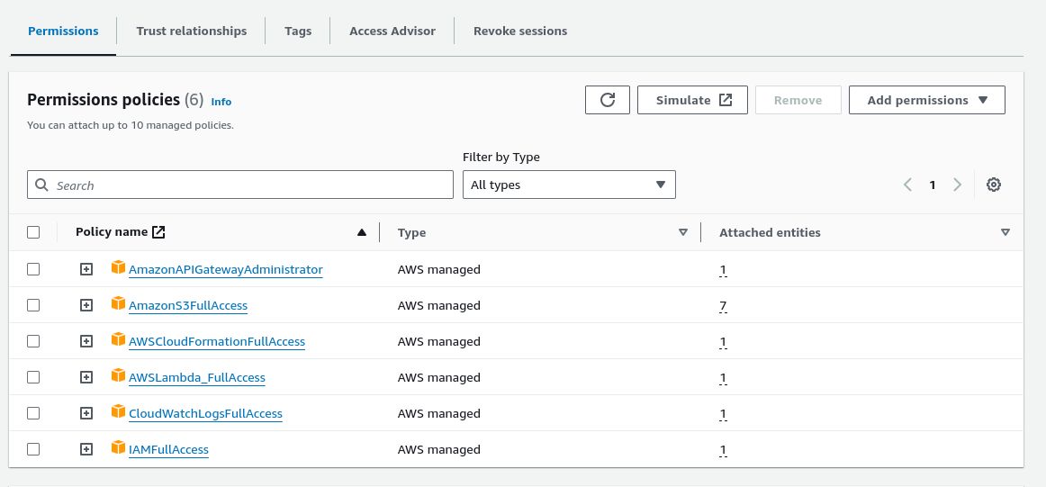This screenshot has width=1046, height=487.
Task: Click into the policy Search field
Action: (240, 185)
